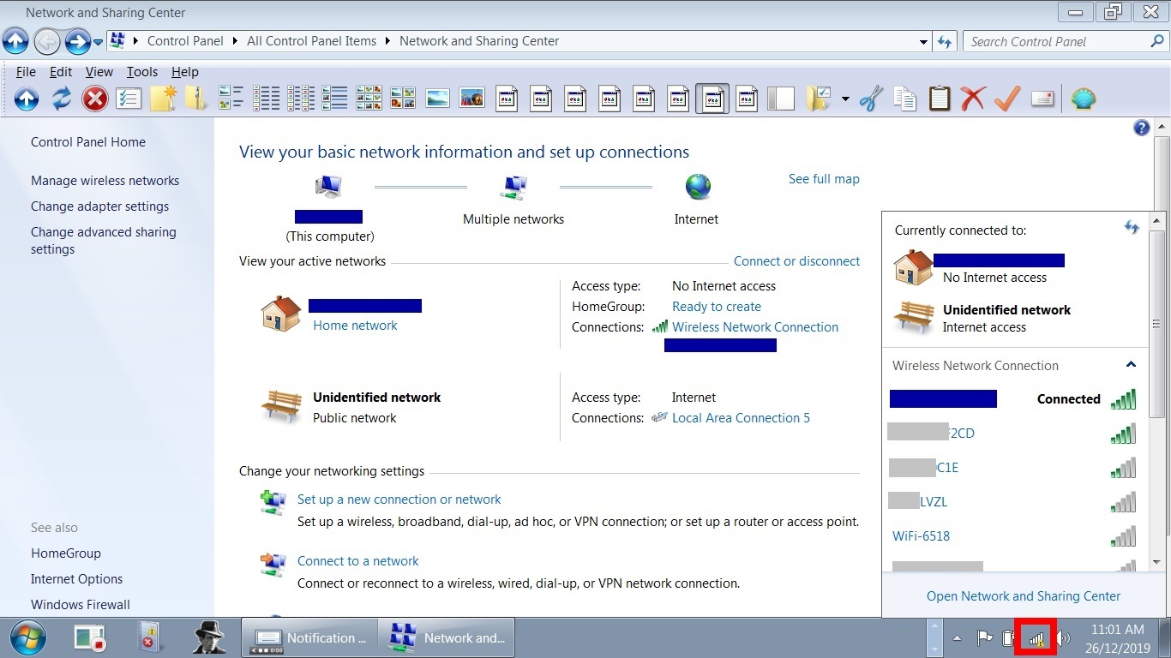Click the network signal tray icon
Viewport: 1171px width, 658px height.
pyautogui.click(x=1036, y=638)
